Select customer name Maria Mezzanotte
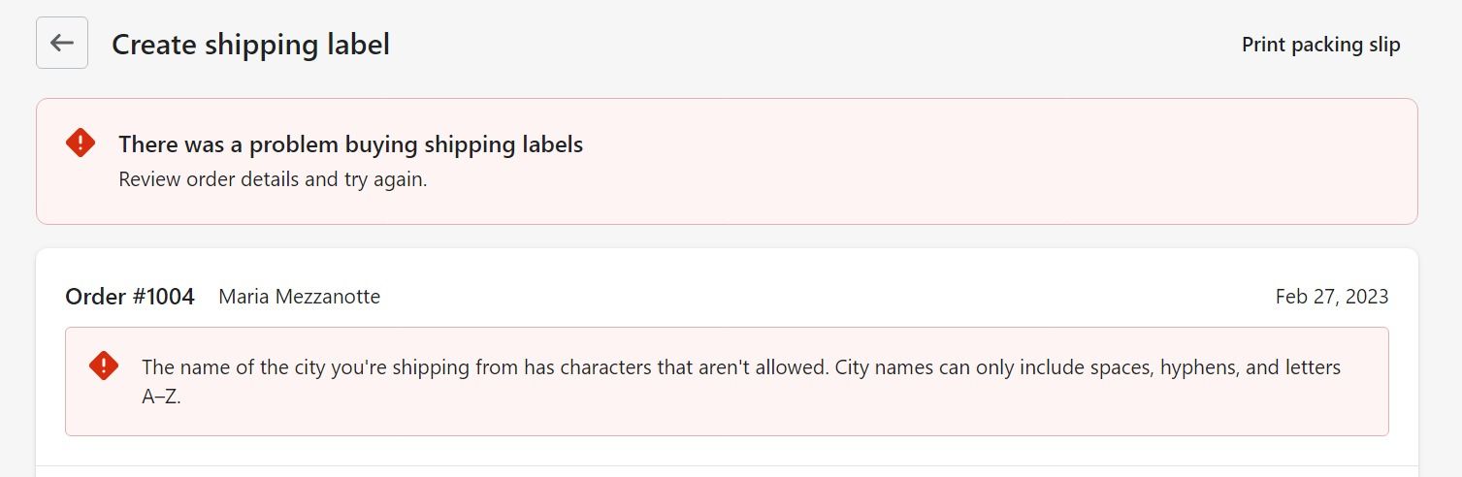This screenshot has height=477, width=1462. pos(299,297)
